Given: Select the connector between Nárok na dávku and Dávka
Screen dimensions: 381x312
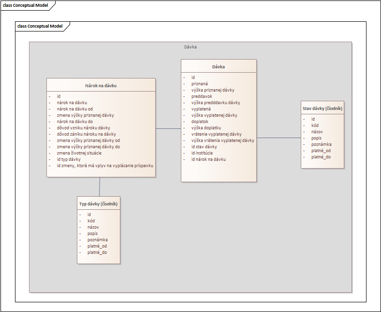Looking at the screenshot, I should (168, 128).
